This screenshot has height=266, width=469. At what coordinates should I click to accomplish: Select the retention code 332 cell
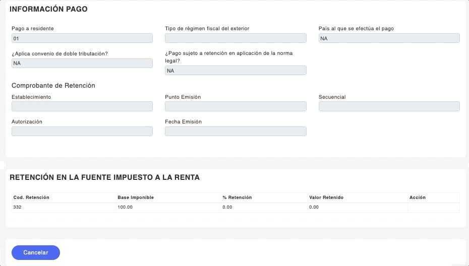(x=18, y=207)
